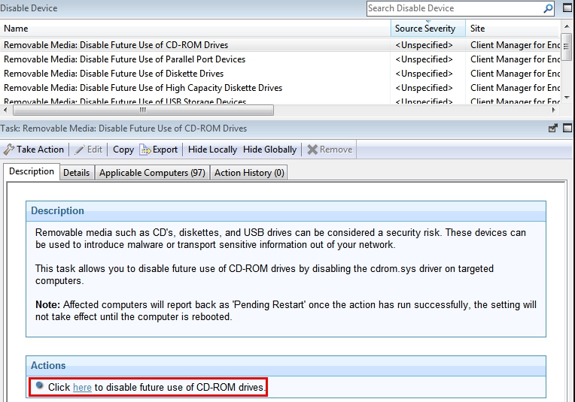Click the horizontal scrollbar right arrow

click(553, 110)
